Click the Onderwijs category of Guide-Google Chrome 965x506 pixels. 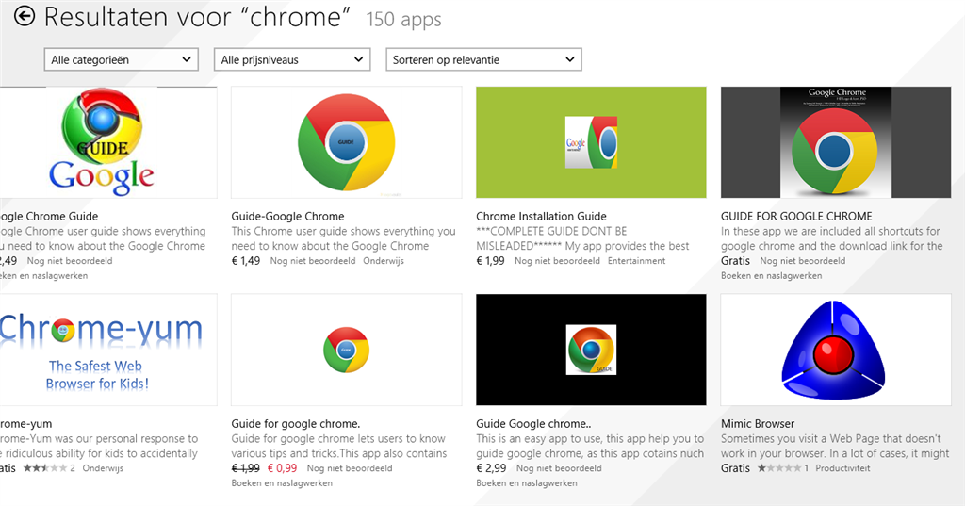point(384,260)
